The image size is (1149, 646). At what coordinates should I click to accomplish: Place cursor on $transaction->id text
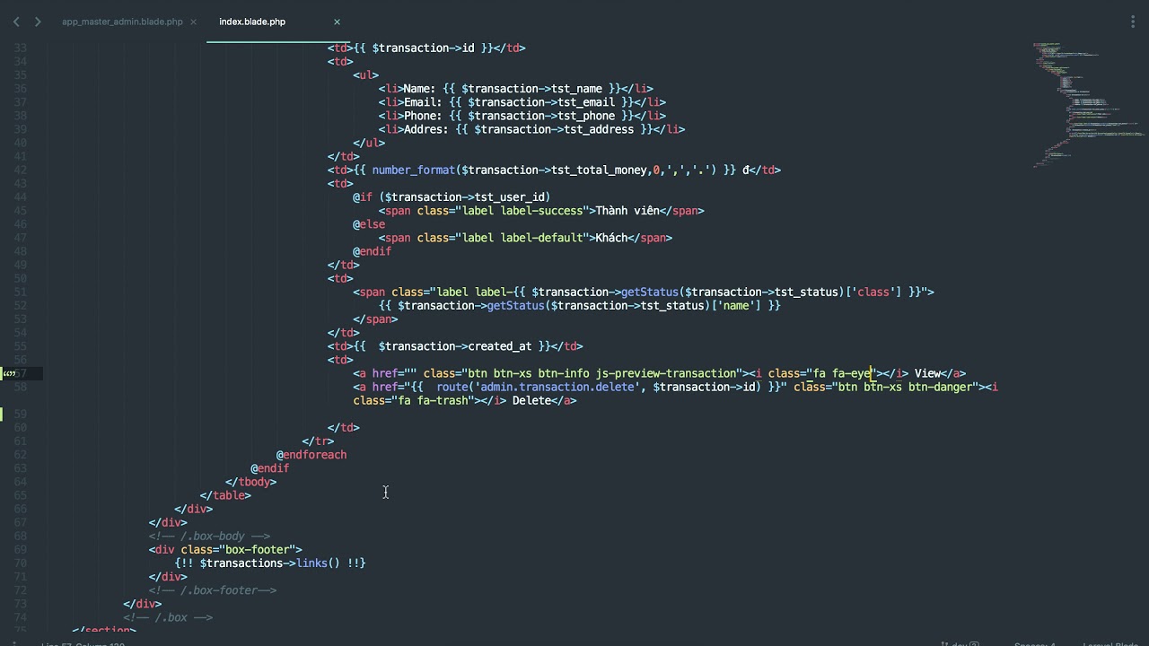(x=423, y=48)
